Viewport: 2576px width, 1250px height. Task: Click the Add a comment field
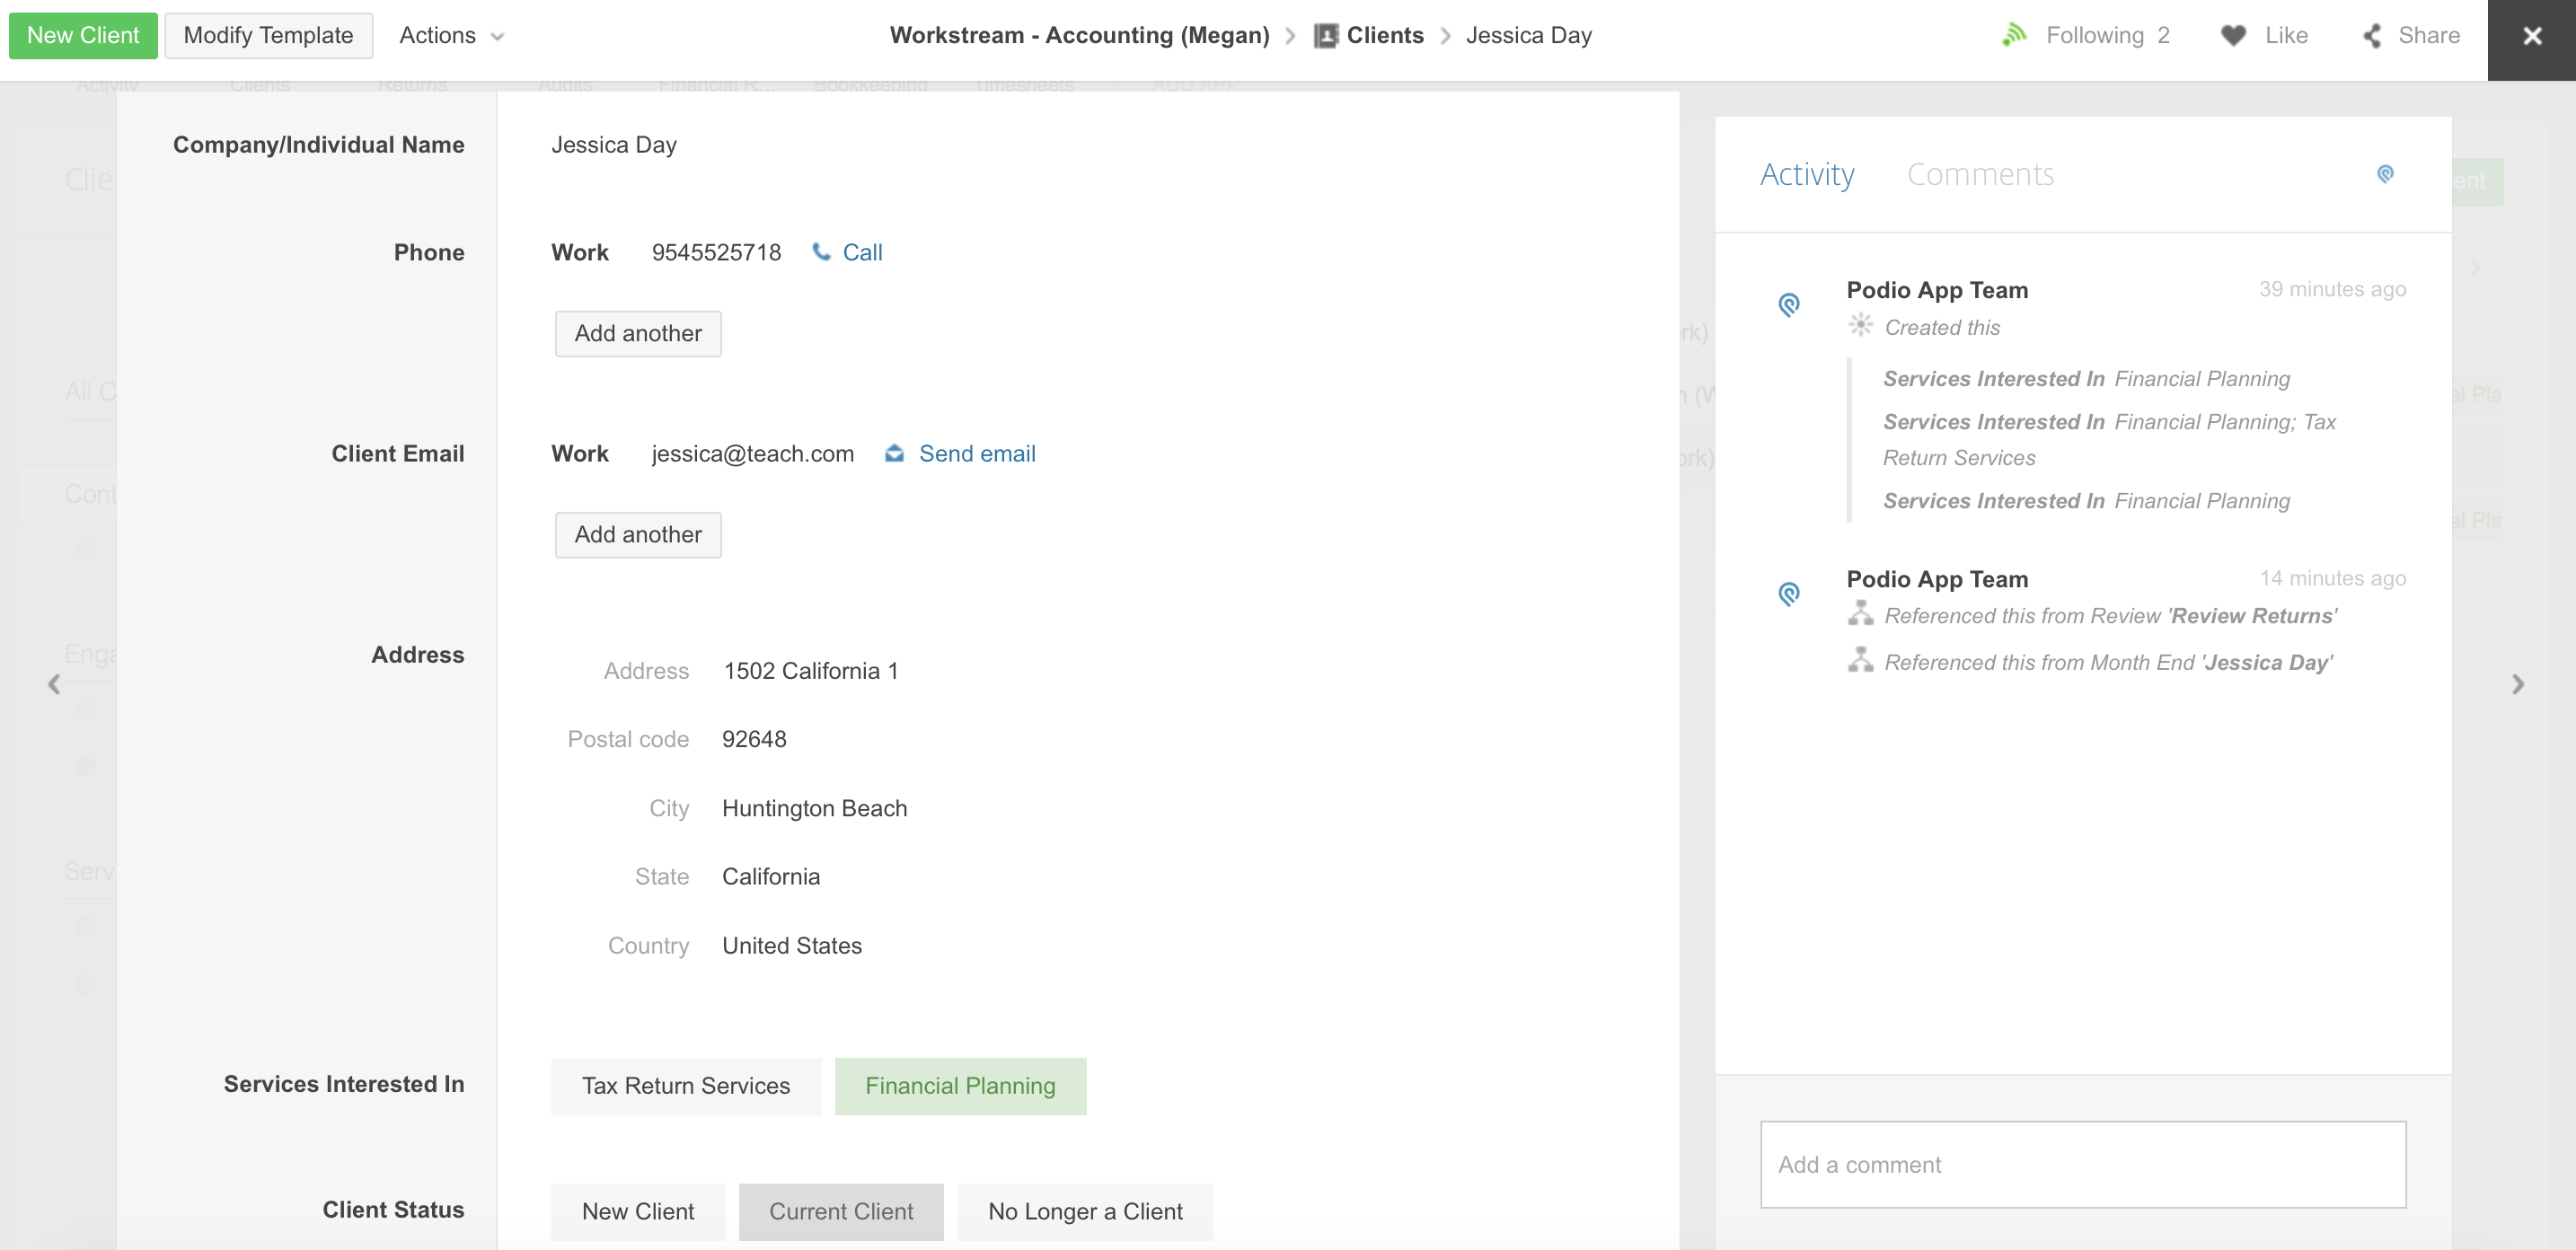tap(2083, 1164)
